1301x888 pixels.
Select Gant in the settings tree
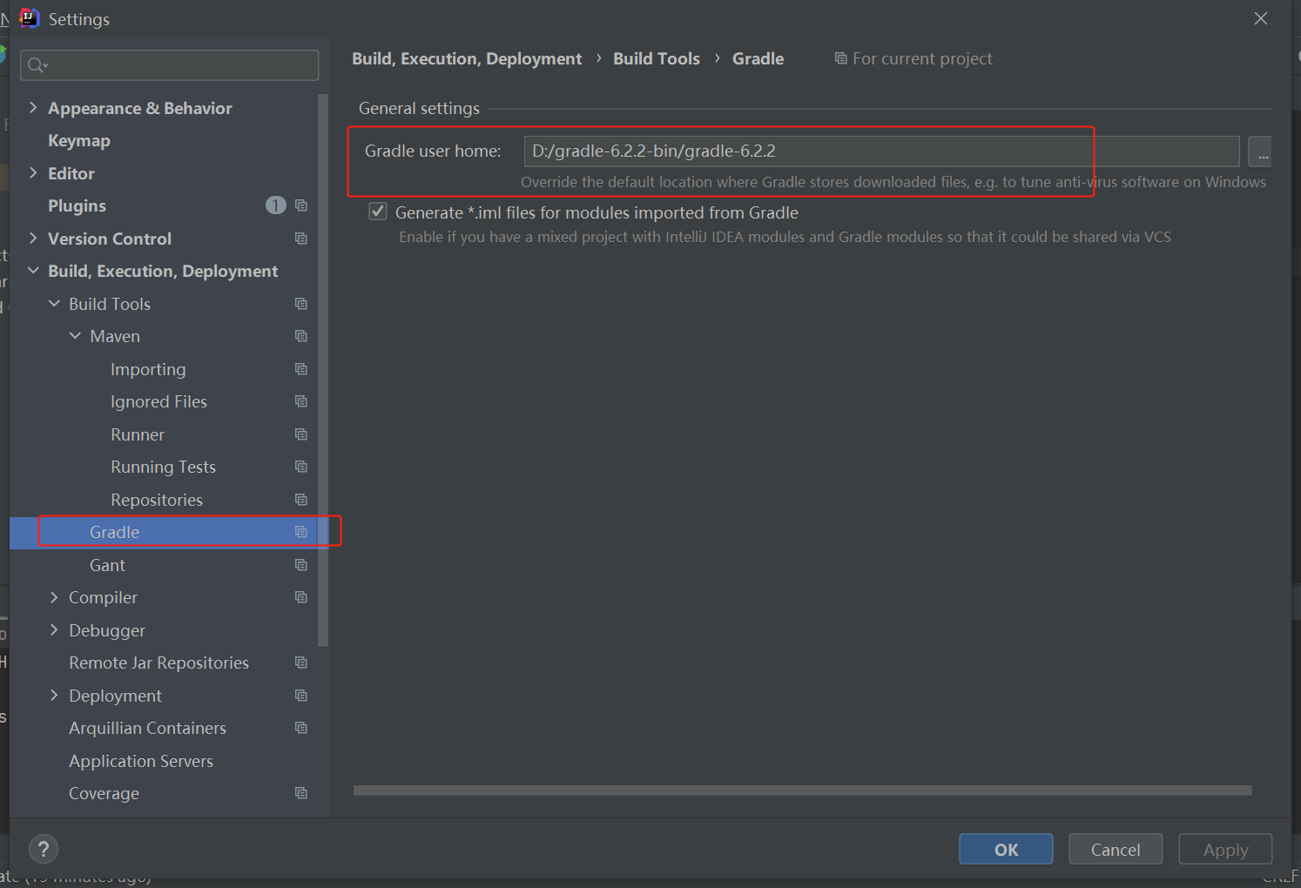tap(107, 565)
